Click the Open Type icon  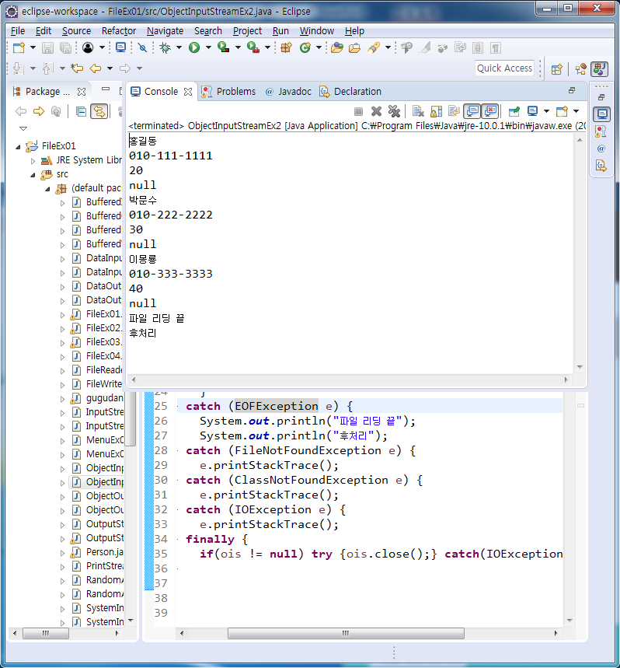337,47
